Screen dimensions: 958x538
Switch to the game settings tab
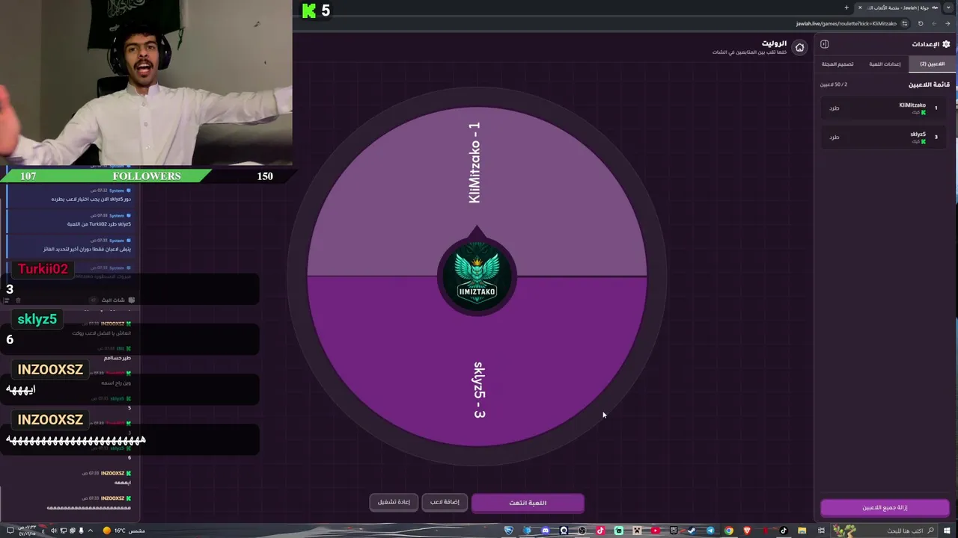point(885,64)
